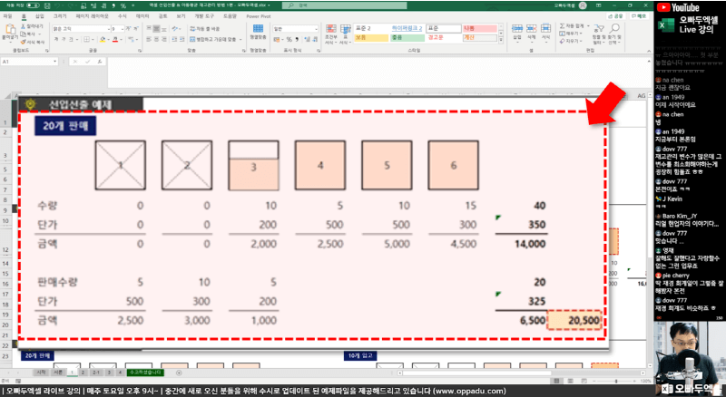726x397 pixels.
Task: Open the font name dropdown
Action: coord(96,28)
